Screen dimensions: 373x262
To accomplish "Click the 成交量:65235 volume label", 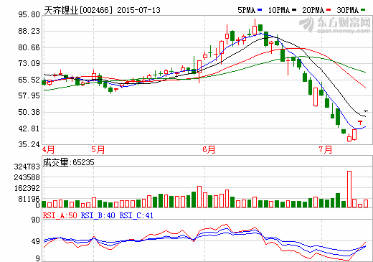I will click(x=69, y=162).
